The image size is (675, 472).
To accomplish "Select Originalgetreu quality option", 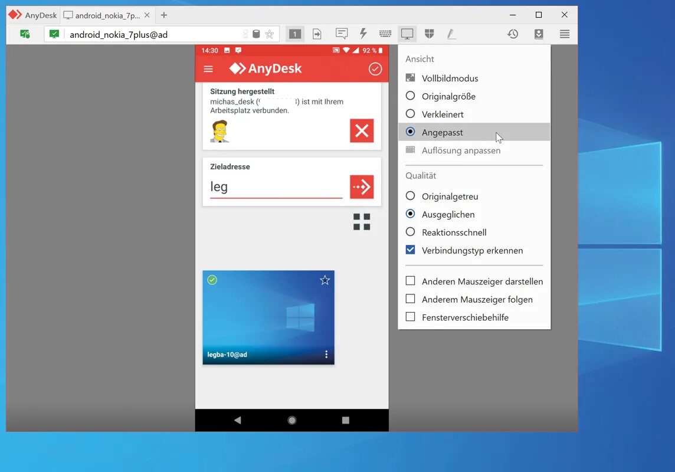I will pos(474,196).
